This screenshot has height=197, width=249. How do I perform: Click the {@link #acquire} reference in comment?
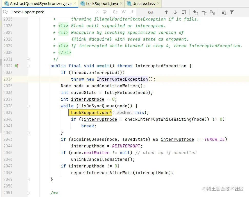point(92,39)
